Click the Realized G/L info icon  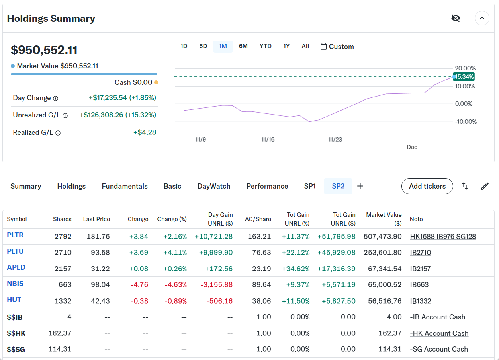[58, 133]
